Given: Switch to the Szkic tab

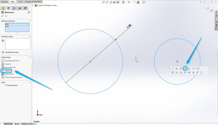Looking at the screenshot, I should tap(13, 2).
